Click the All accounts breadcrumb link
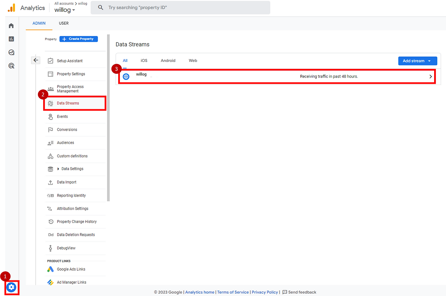 pyautogui.click(x=64, y=3)
